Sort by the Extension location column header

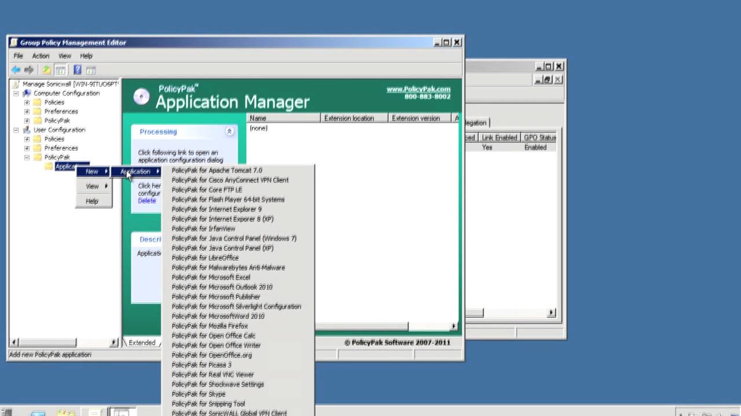pyautogui.click(x=354, y=118)
